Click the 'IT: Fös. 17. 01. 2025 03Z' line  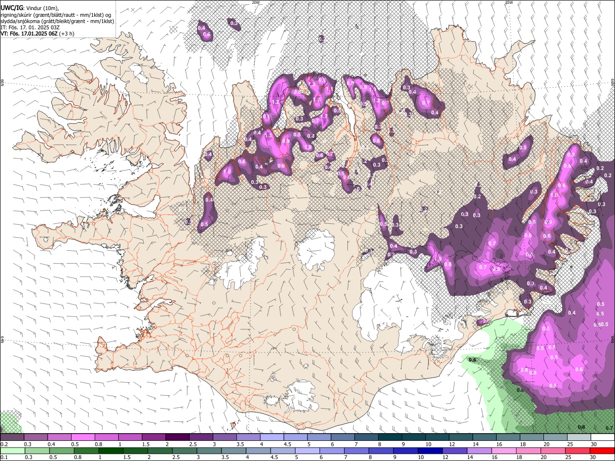coord(29,27)
